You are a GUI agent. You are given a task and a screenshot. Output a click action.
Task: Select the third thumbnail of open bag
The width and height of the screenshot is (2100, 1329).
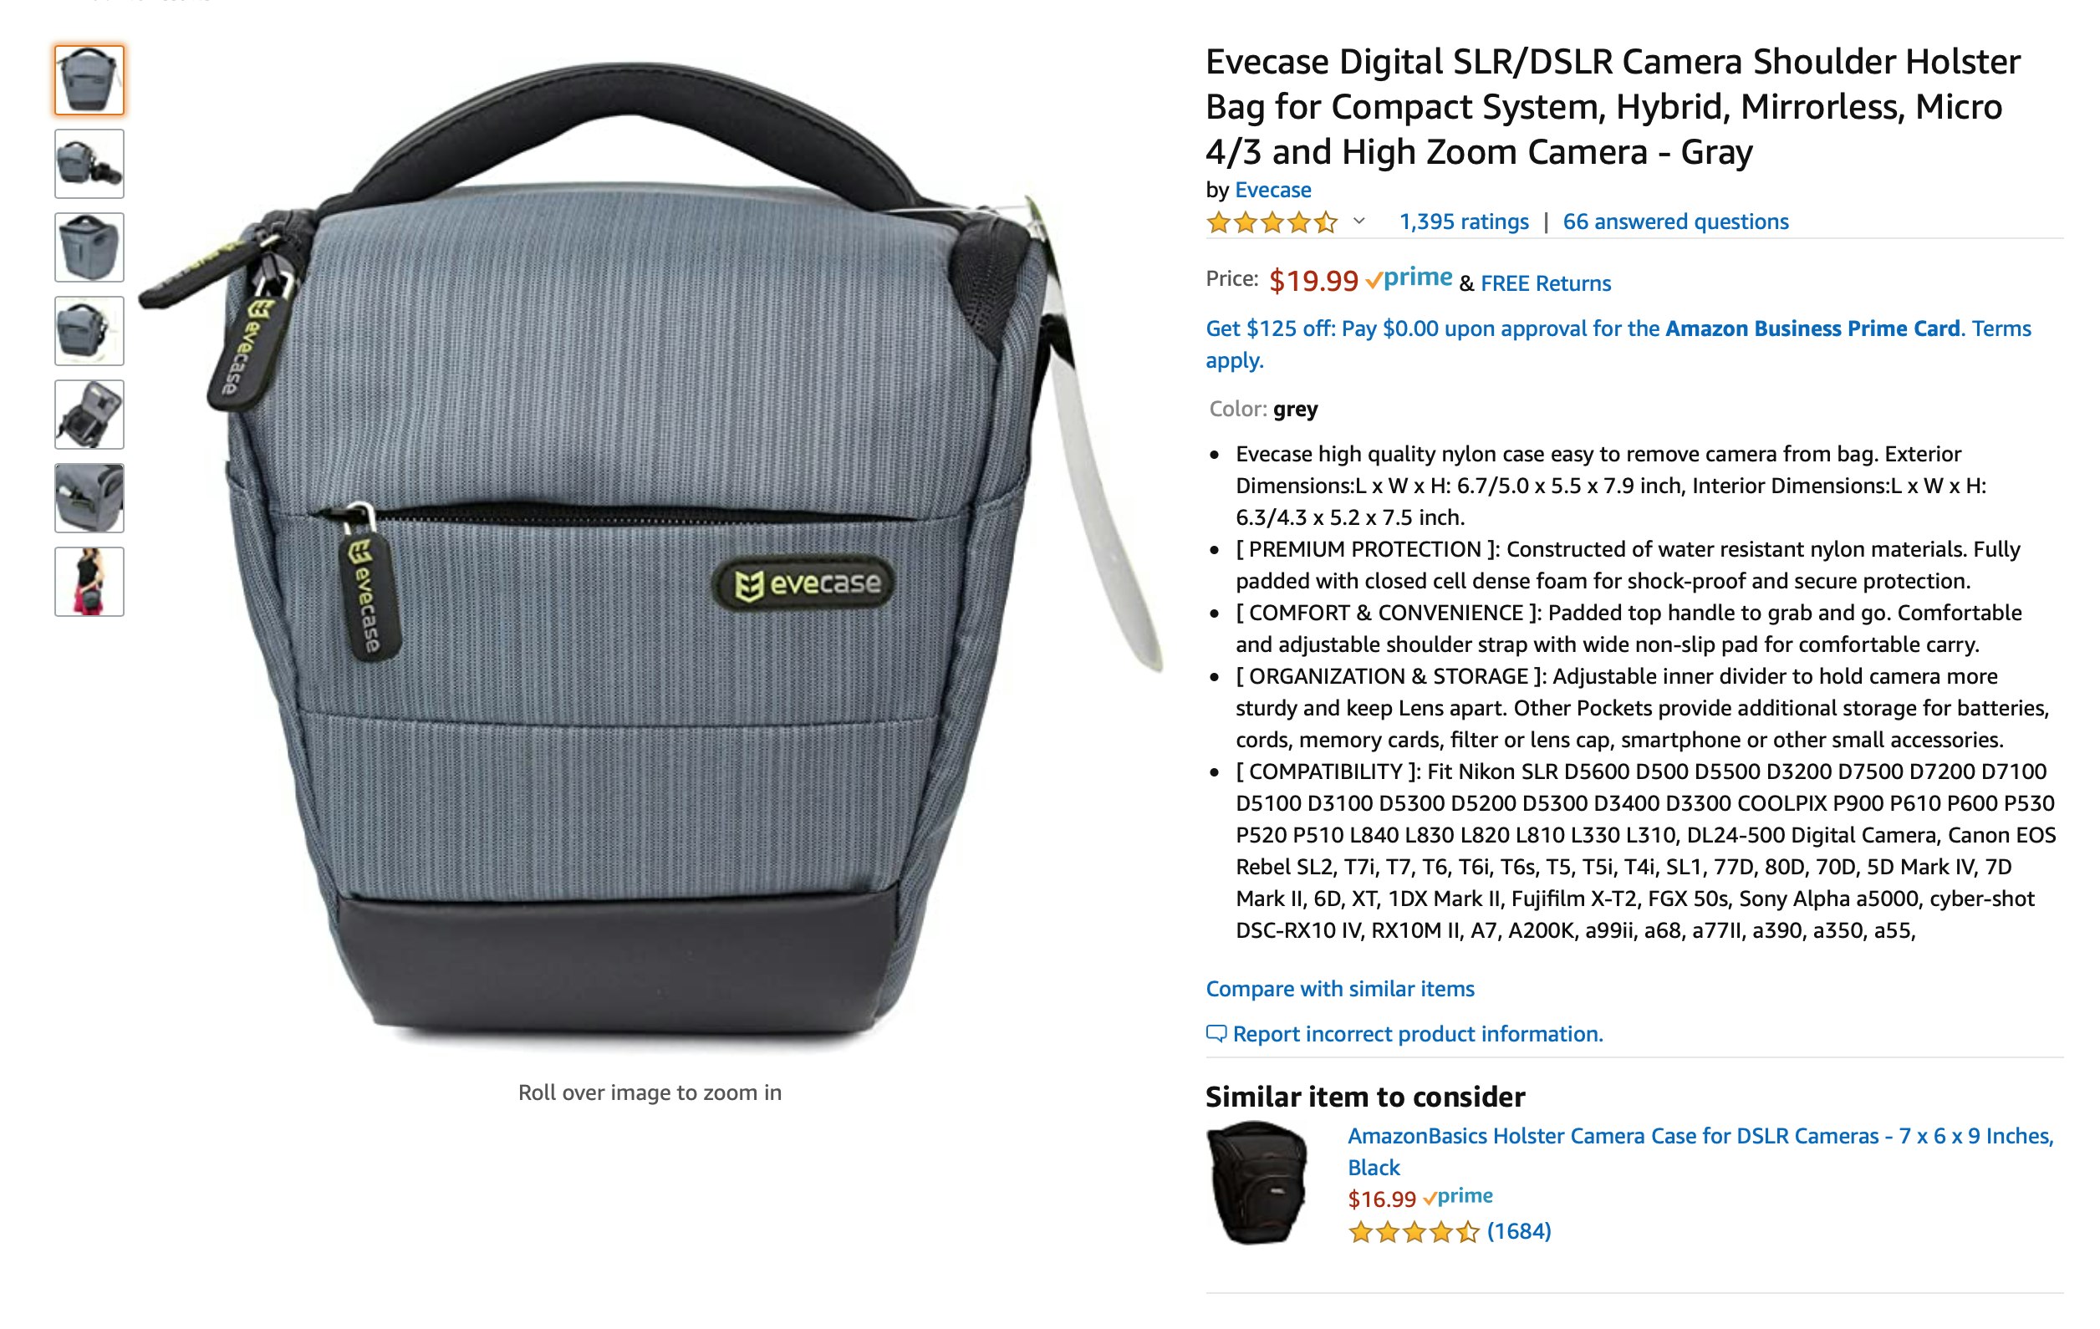[x=89, y=247]
